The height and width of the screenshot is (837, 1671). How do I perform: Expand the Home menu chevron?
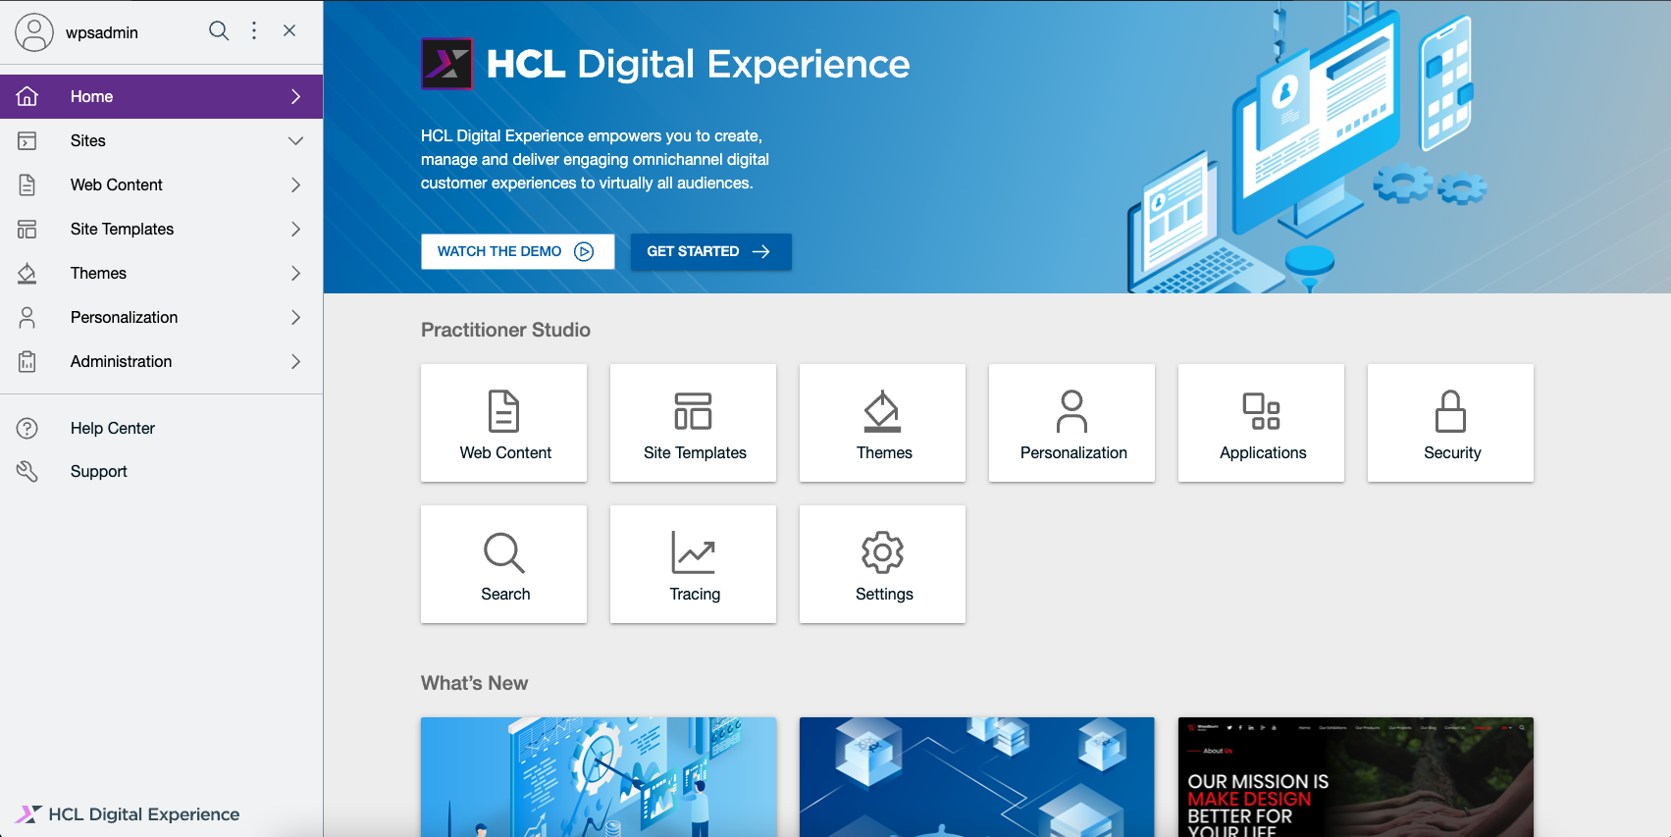[x=295, y=96]
